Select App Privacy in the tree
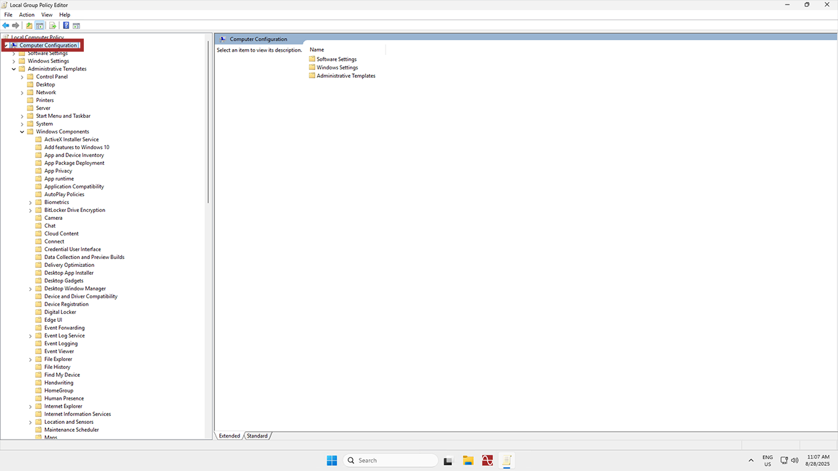This screenshot has height=471, width=838. (x=58, y=171)
